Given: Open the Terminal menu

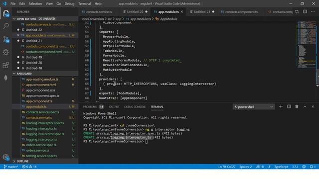Looking at the screenshot, I should coord(84,3).
